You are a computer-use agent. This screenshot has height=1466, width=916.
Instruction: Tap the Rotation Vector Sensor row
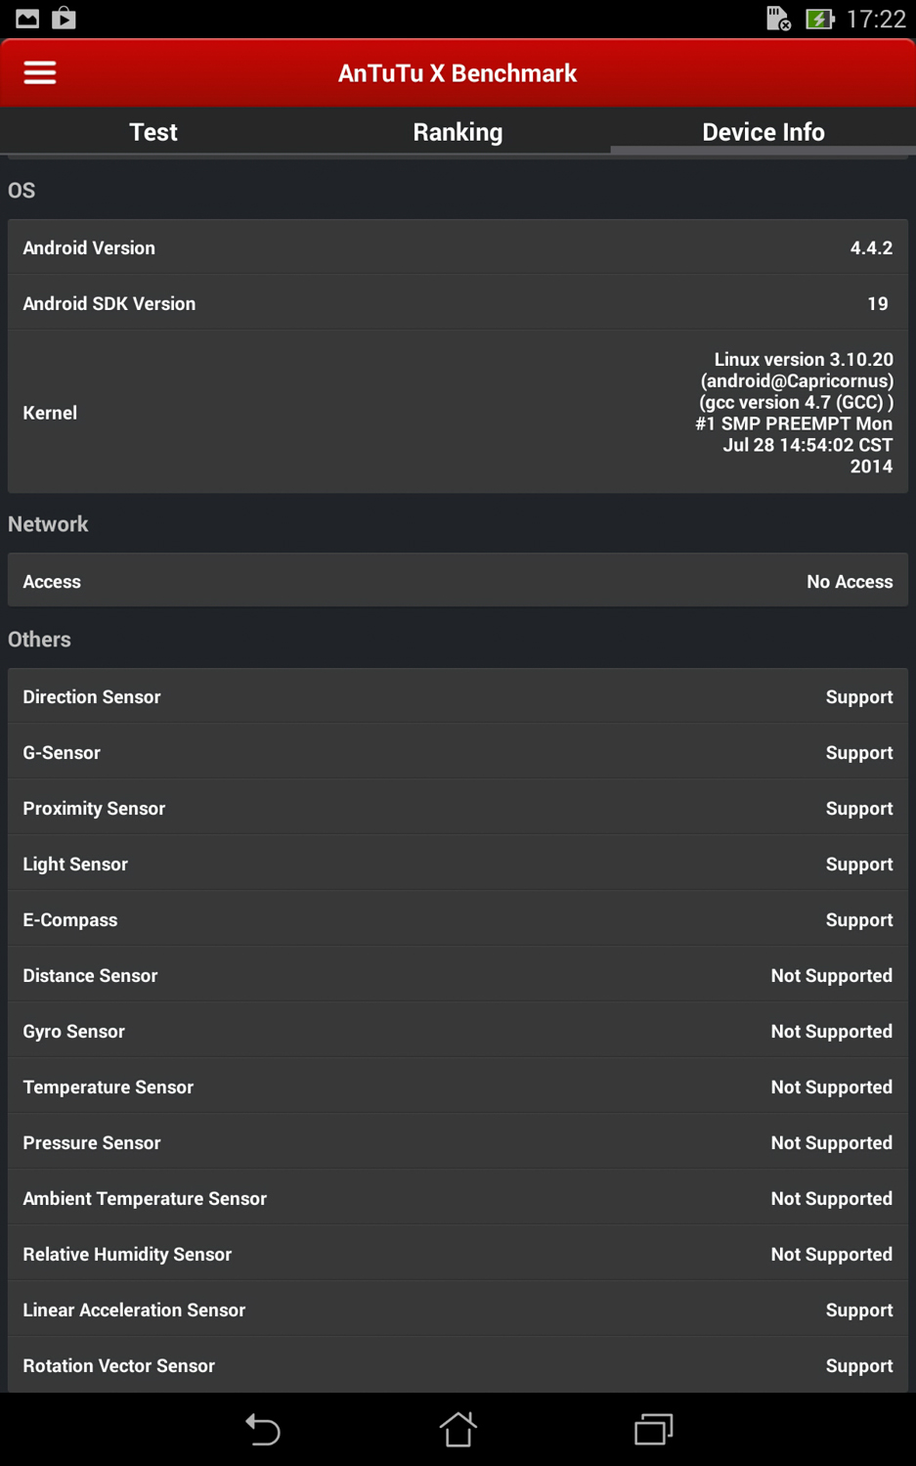click(458, 1365)
